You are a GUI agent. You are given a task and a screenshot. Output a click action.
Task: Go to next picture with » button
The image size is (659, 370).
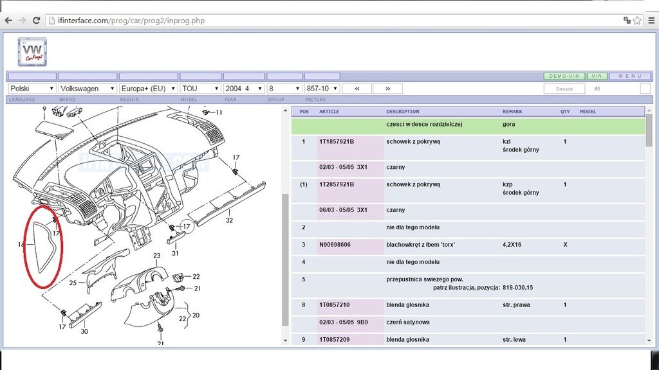click(387, 89)
